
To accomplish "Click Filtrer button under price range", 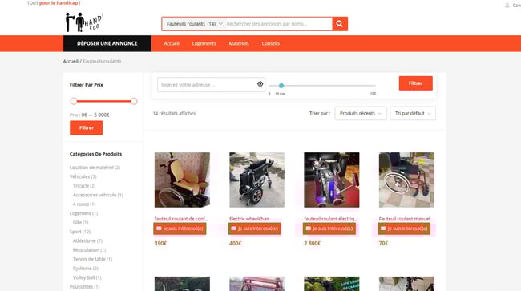I will pyautogui.click(x=86, y=128).
